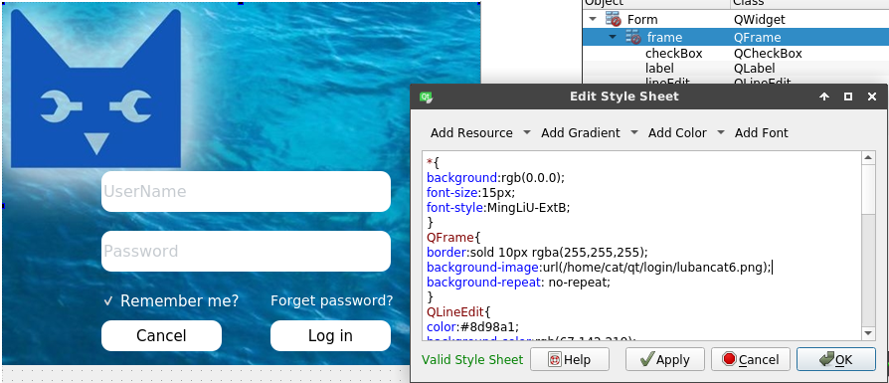Image resolution: width=889 pixels, height=383 pixels.
Task: Click the color:#8d98a1 line in editor
Action: (473, 326)
